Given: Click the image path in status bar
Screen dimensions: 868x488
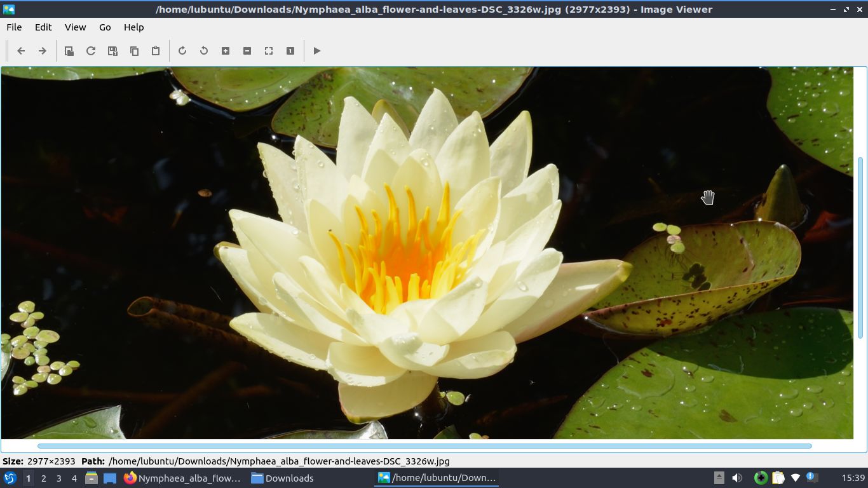Looking at the screenshot, I should pos(279,461).
